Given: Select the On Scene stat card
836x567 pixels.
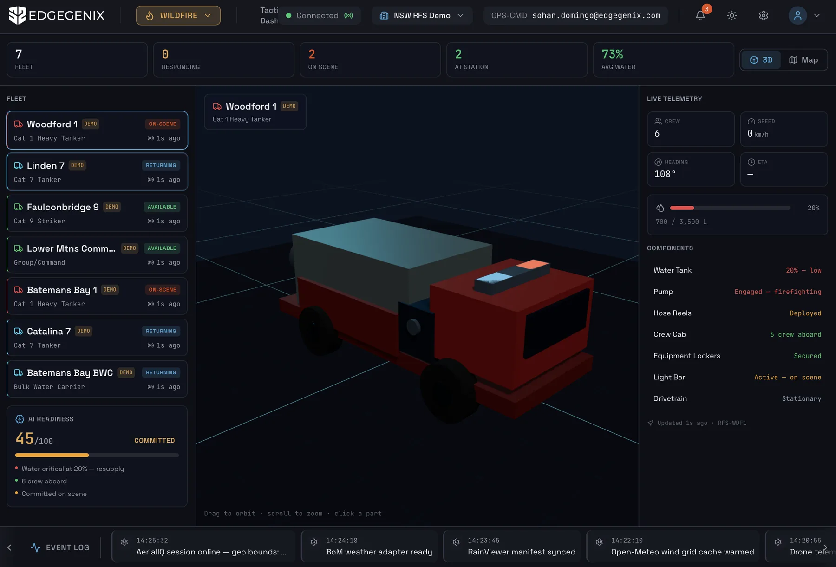Looking at the screenshot, I should [370, 60].
